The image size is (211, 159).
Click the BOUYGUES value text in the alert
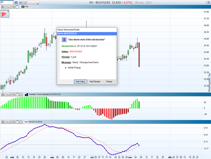click(76, 52)
